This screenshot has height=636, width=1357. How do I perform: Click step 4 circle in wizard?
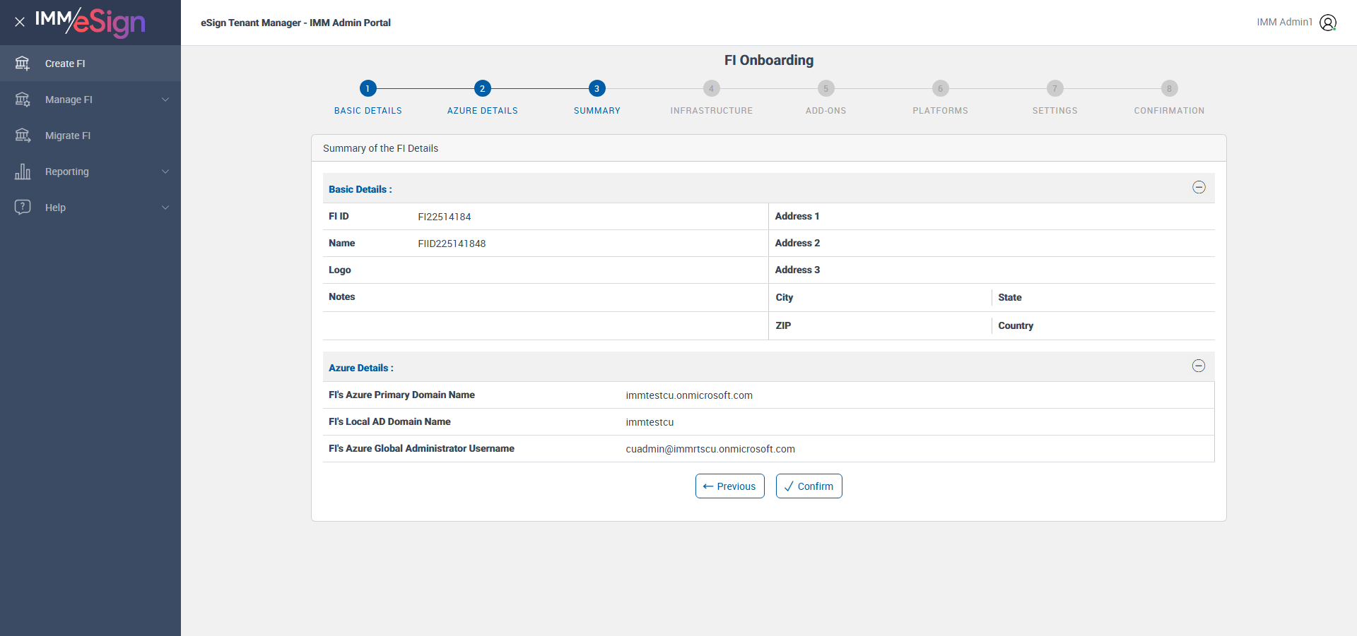tap(711, 88)
